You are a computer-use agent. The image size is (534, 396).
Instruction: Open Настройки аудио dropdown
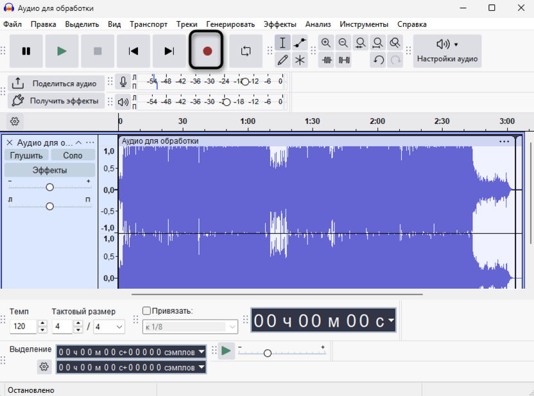point(447,51)
